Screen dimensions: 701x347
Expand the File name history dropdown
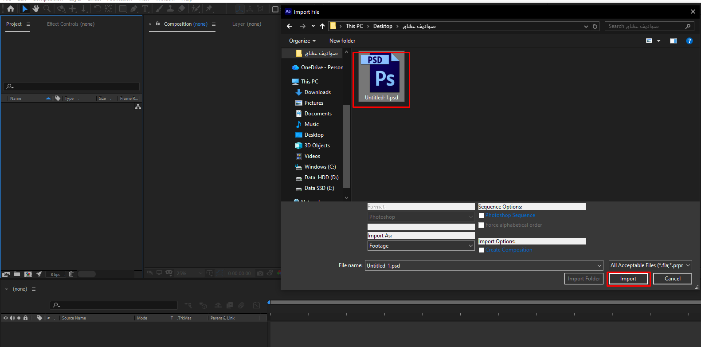pyautogui.click(x=599, y=266)
